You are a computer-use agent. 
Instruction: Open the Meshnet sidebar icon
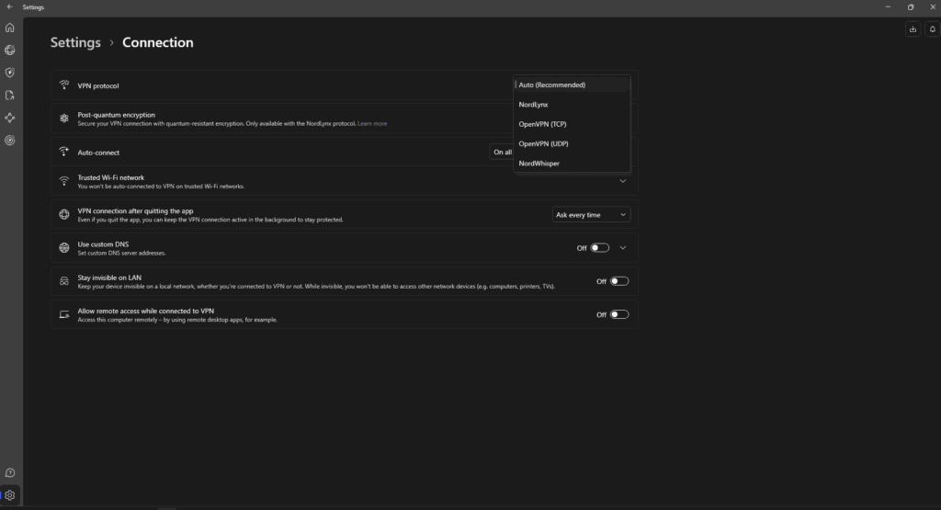(10, 118)
